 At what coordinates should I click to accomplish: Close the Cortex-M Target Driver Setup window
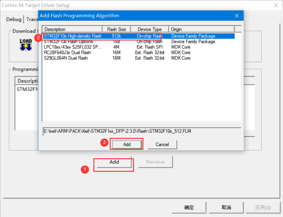276,5
